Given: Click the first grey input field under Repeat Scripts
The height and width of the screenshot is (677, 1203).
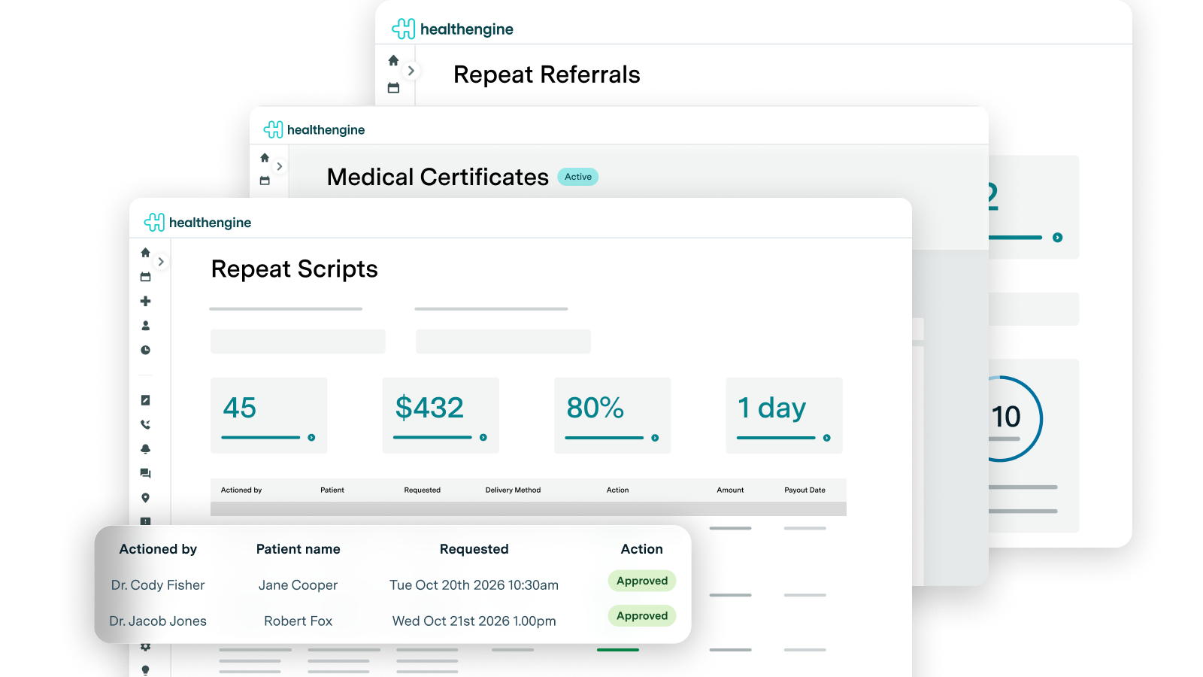Looking at the screenshot, I should [298, 342].
